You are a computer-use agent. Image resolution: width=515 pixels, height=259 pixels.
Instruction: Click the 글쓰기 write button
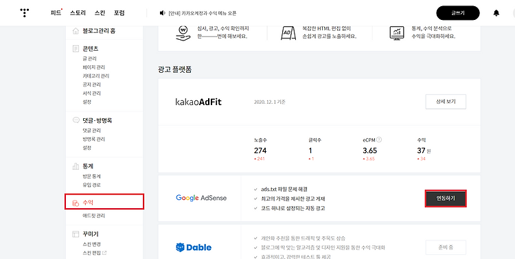coord(458,13)
